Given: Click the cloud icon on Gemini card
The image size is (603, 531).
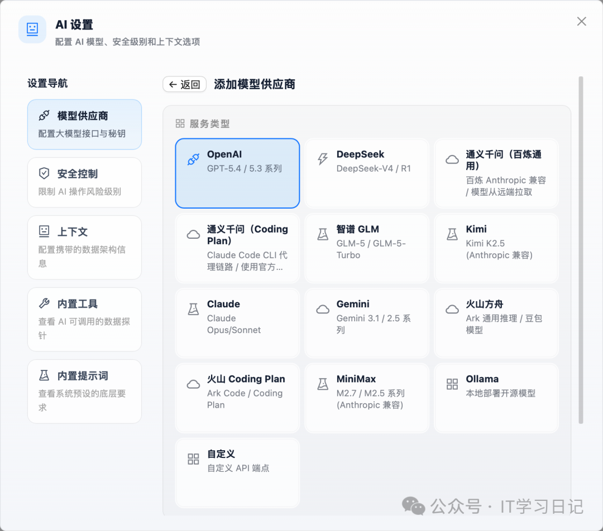Looking at the screenshot, I should pyautogui.click(x=323, y=310).
